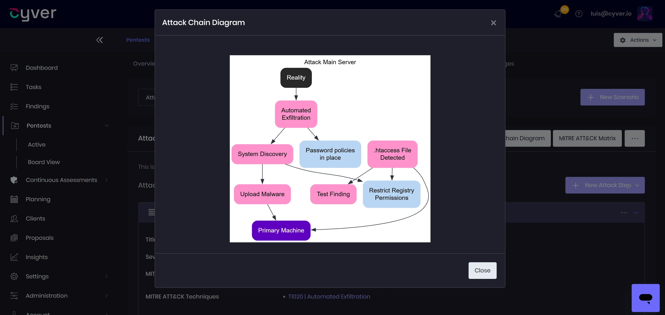Close the Attack Chain Diagram dialog with X
Screen dimensions: 665x315
point(493,23)
